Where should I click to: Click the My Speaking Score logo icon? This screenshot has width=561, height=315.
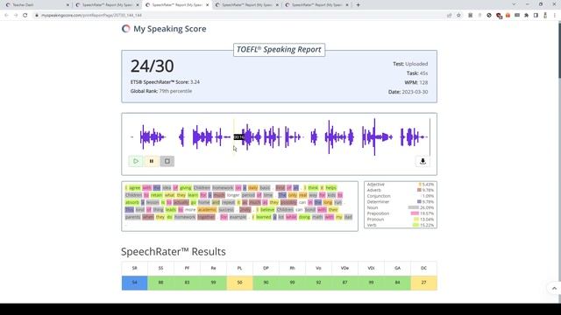126,29
